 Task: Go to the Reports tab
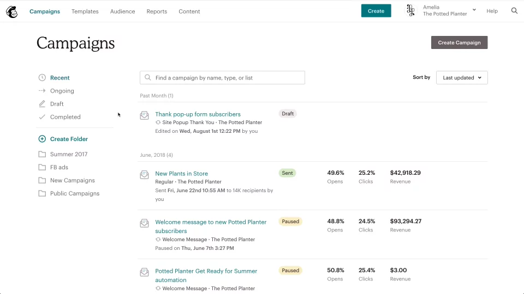click(x=157, y=11)
